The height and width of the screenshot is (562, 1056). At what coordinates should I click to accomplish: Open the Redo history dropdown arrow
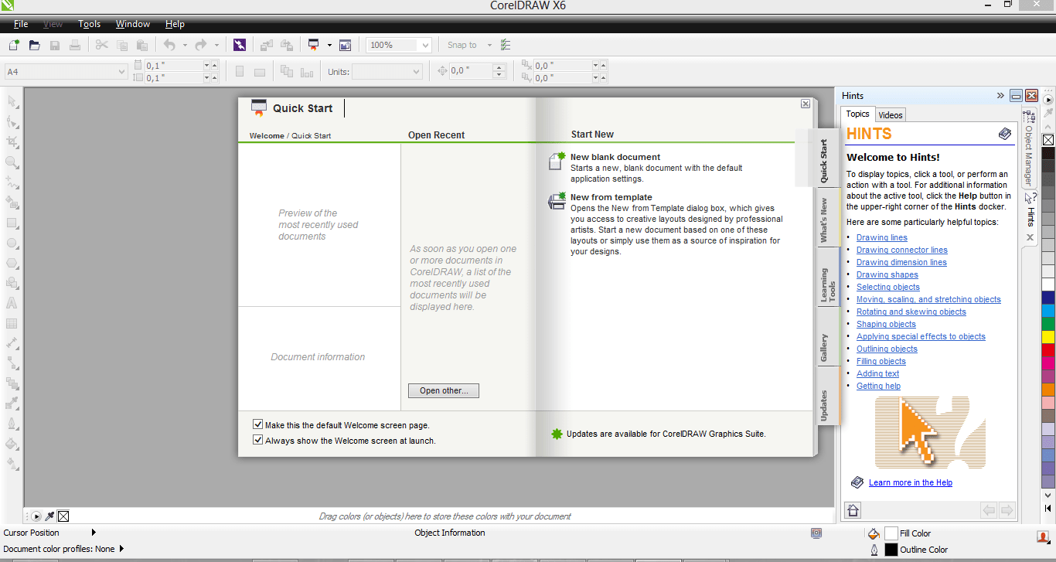[216, 45]
